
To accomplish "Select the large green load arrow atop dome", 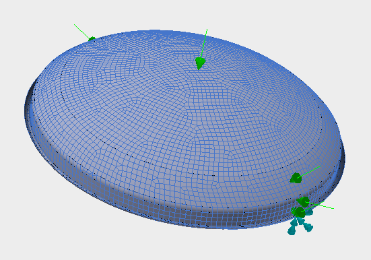I will click(x=201, y=63).
